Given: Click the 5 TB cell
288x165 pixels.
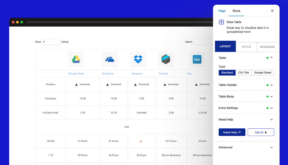Looking at the screenshot, I should click(83, 113).
